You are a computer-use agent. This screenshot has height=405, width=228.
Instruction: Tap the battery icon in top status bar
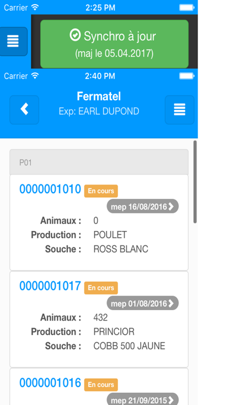pyautogui.click(x=187, y=8)
